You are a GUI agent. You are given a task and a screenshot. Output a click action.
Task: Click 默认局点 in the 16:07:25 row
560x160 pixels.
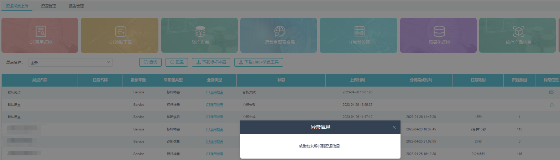pos(14,92)
